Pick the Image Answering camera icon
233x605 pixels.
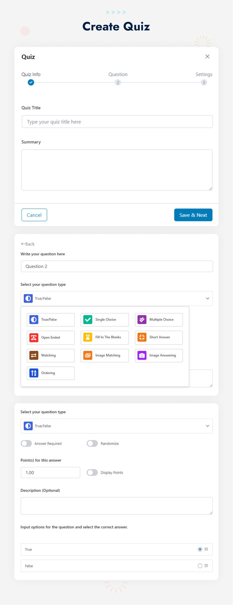[142, 355]
